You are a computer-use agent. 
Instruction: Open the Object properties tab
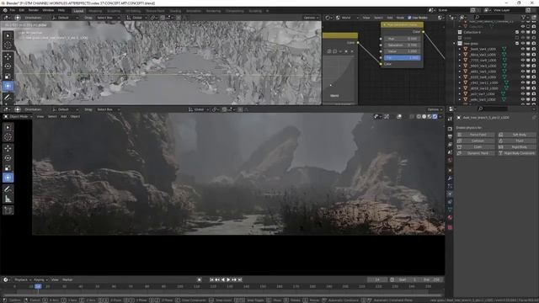coord(450,170)
